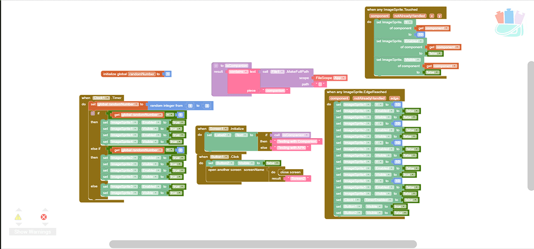Click the yellow warning triangle indicator
The height and width of the screenshot is (249, 534).
coord(18,217)
